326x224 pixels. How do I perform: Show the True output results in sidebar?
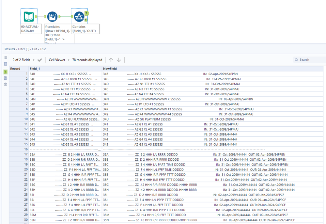(6, 72)
